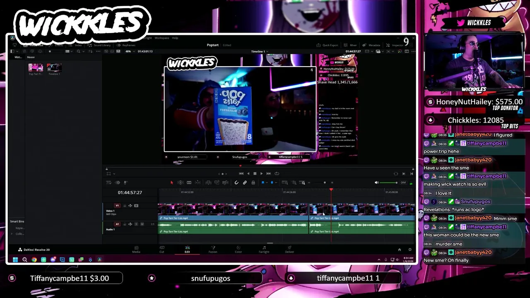530x298 pixels.
Task: Toggle timeline Snapping magnet icon
Action: pos(236,183)
